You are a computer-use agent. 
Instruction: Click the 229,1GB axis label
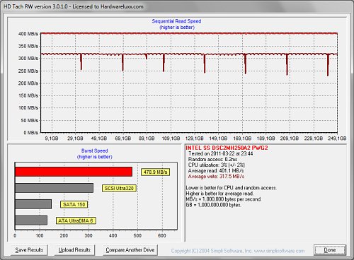[x=314, y=138]
